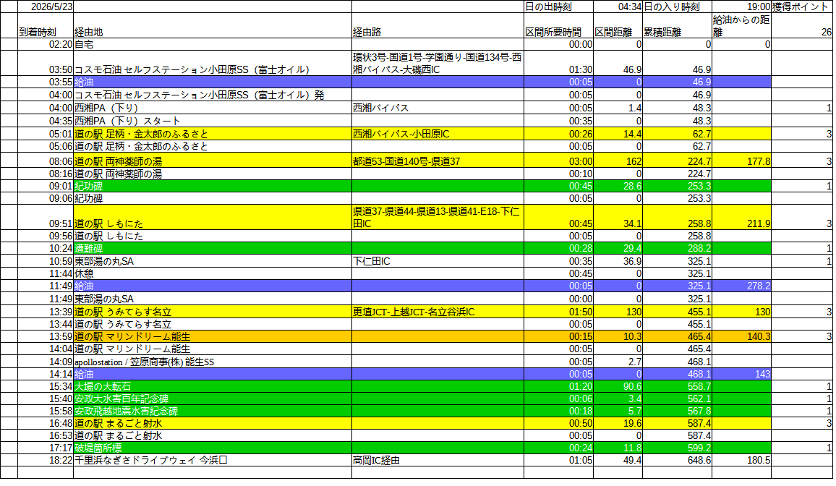
Task: Select the date cell 2026/5/23
Action: point(46,7)
